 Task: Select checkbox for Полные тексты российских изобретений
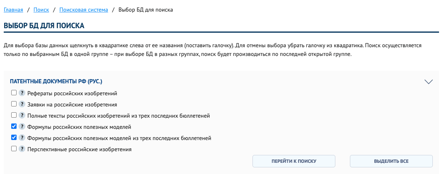tap(14, 115)
